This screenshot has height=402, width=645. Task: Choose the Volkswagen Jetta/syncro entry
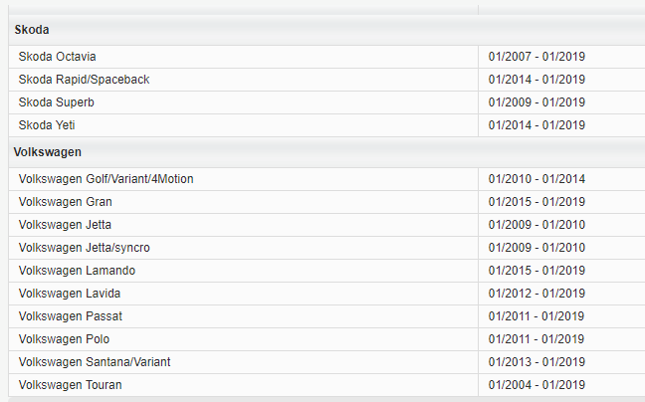point(326,248)
